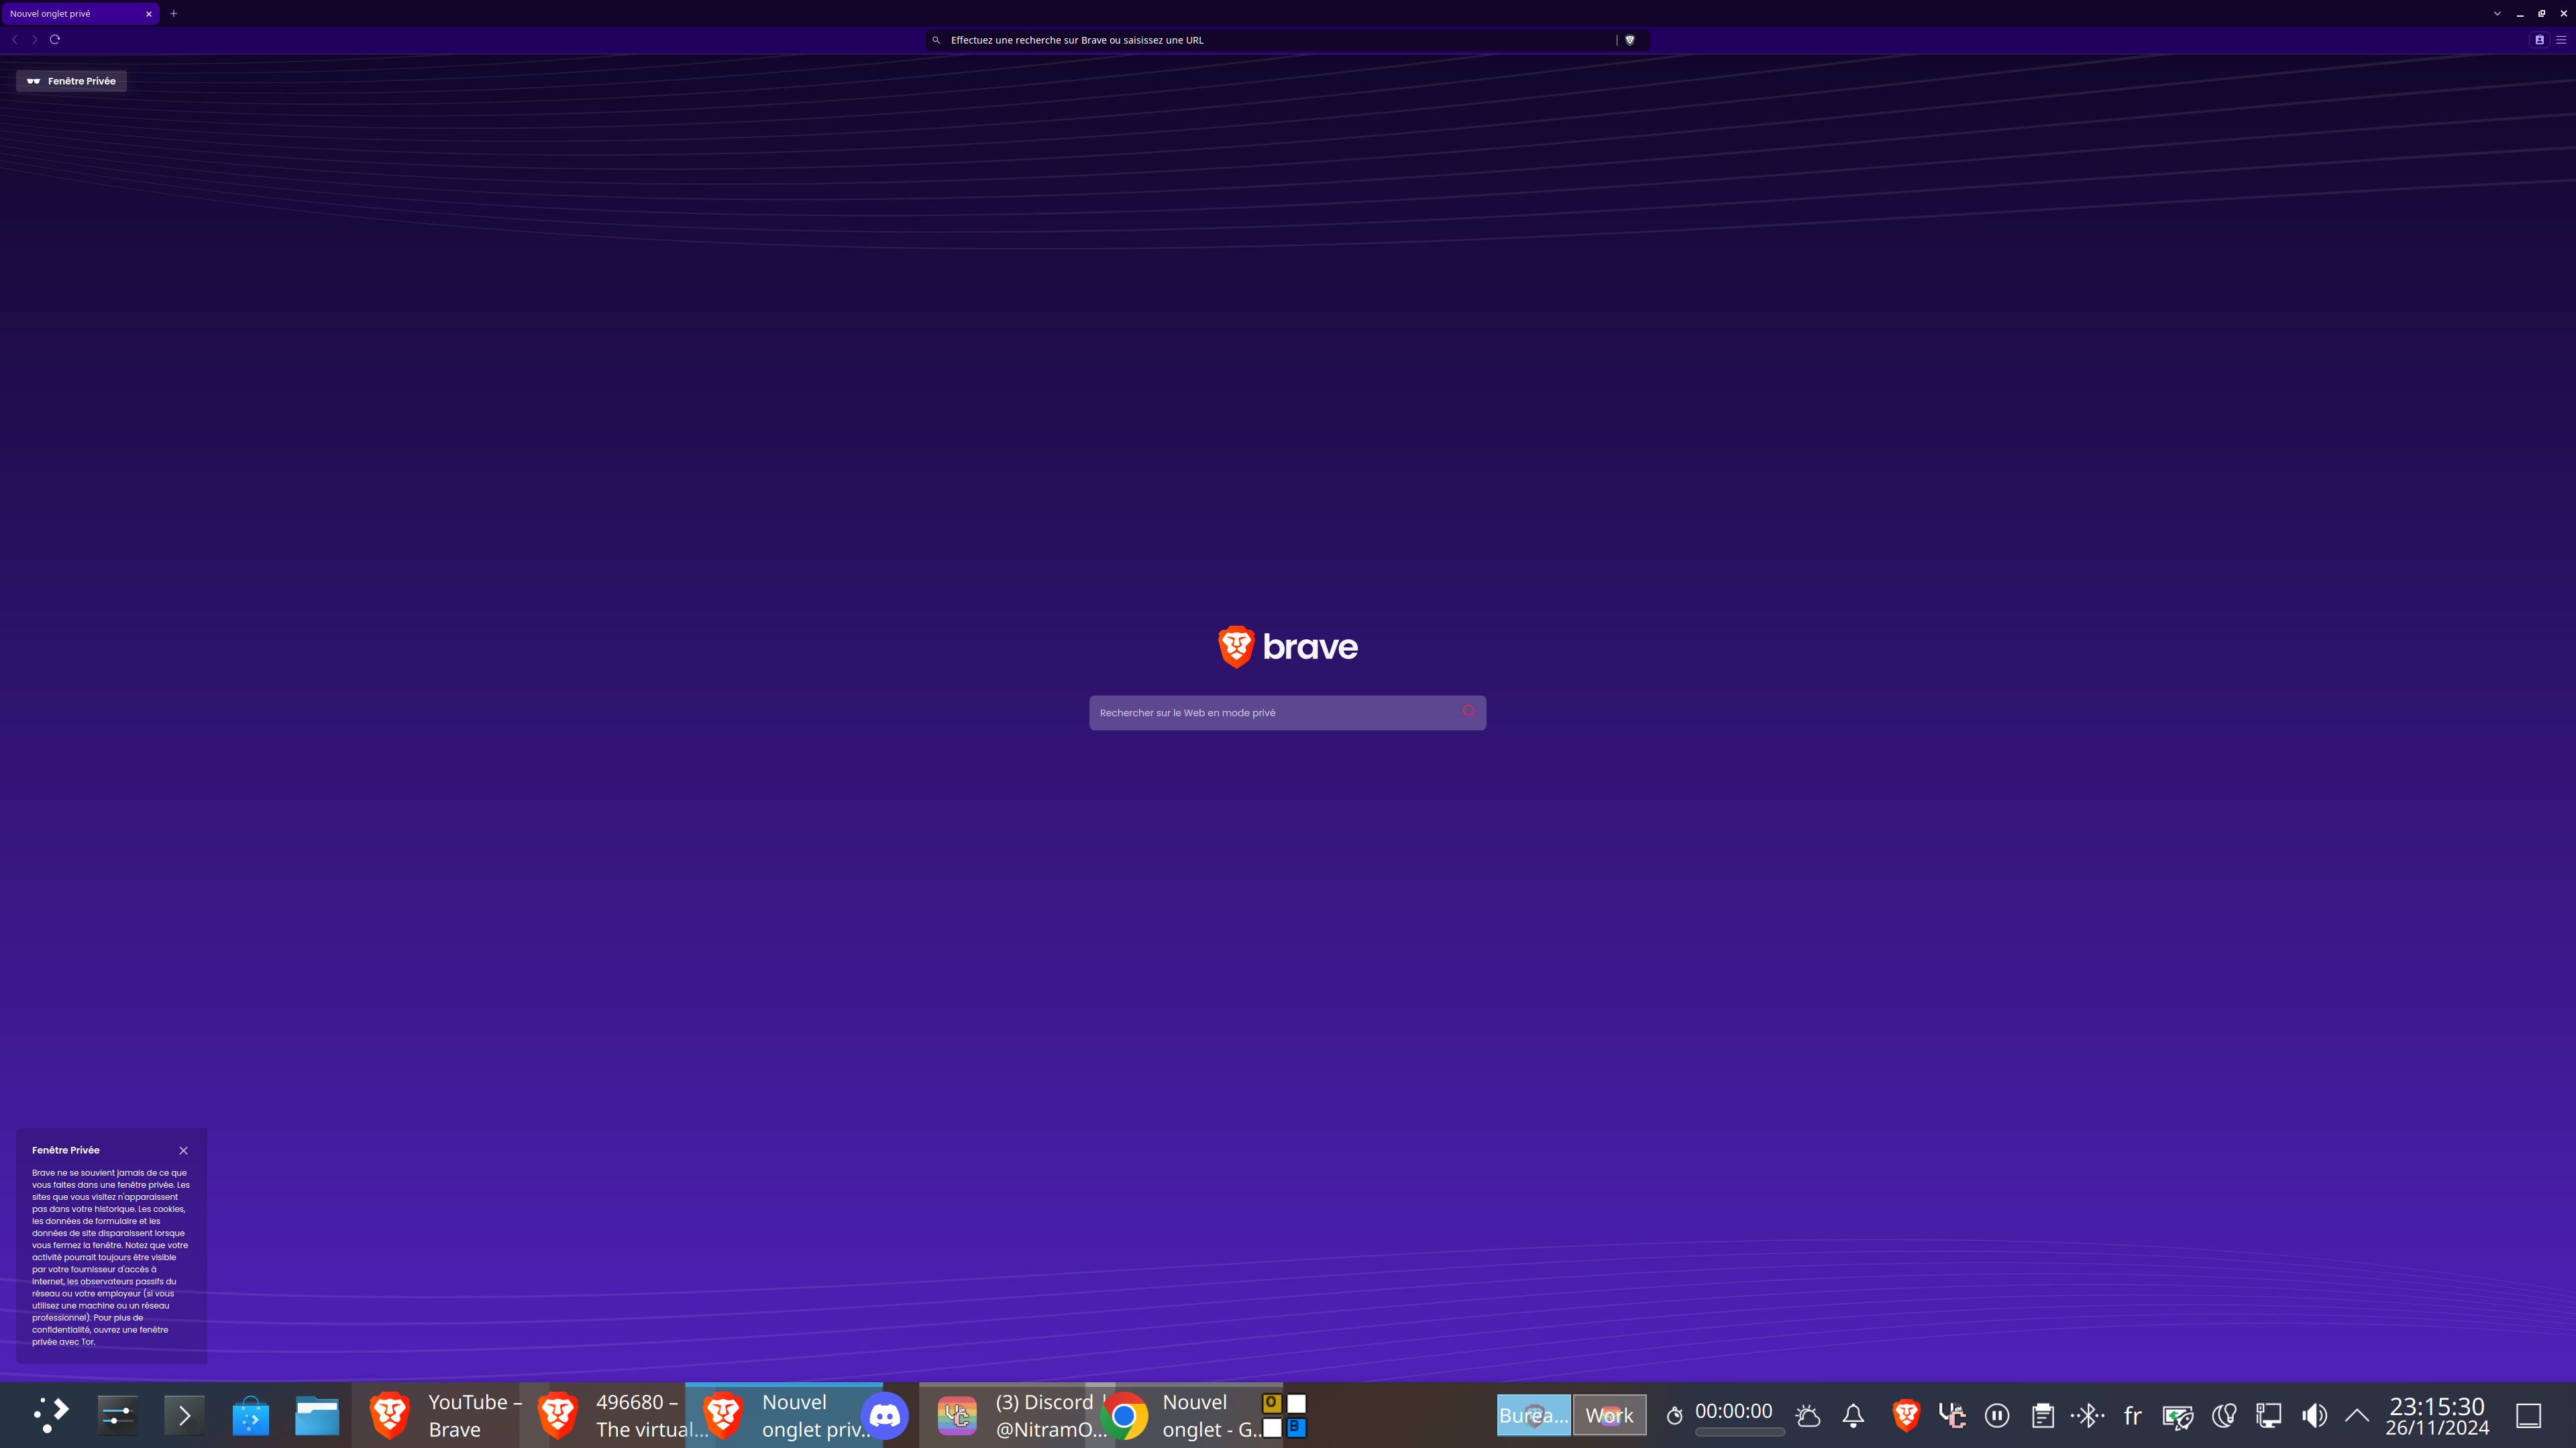
Task: Open the KDE application launcher
Action: (x=51, y=1416)
